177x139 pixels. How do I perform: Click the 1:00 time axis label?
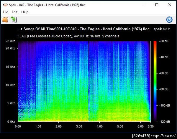coord(38,126)
